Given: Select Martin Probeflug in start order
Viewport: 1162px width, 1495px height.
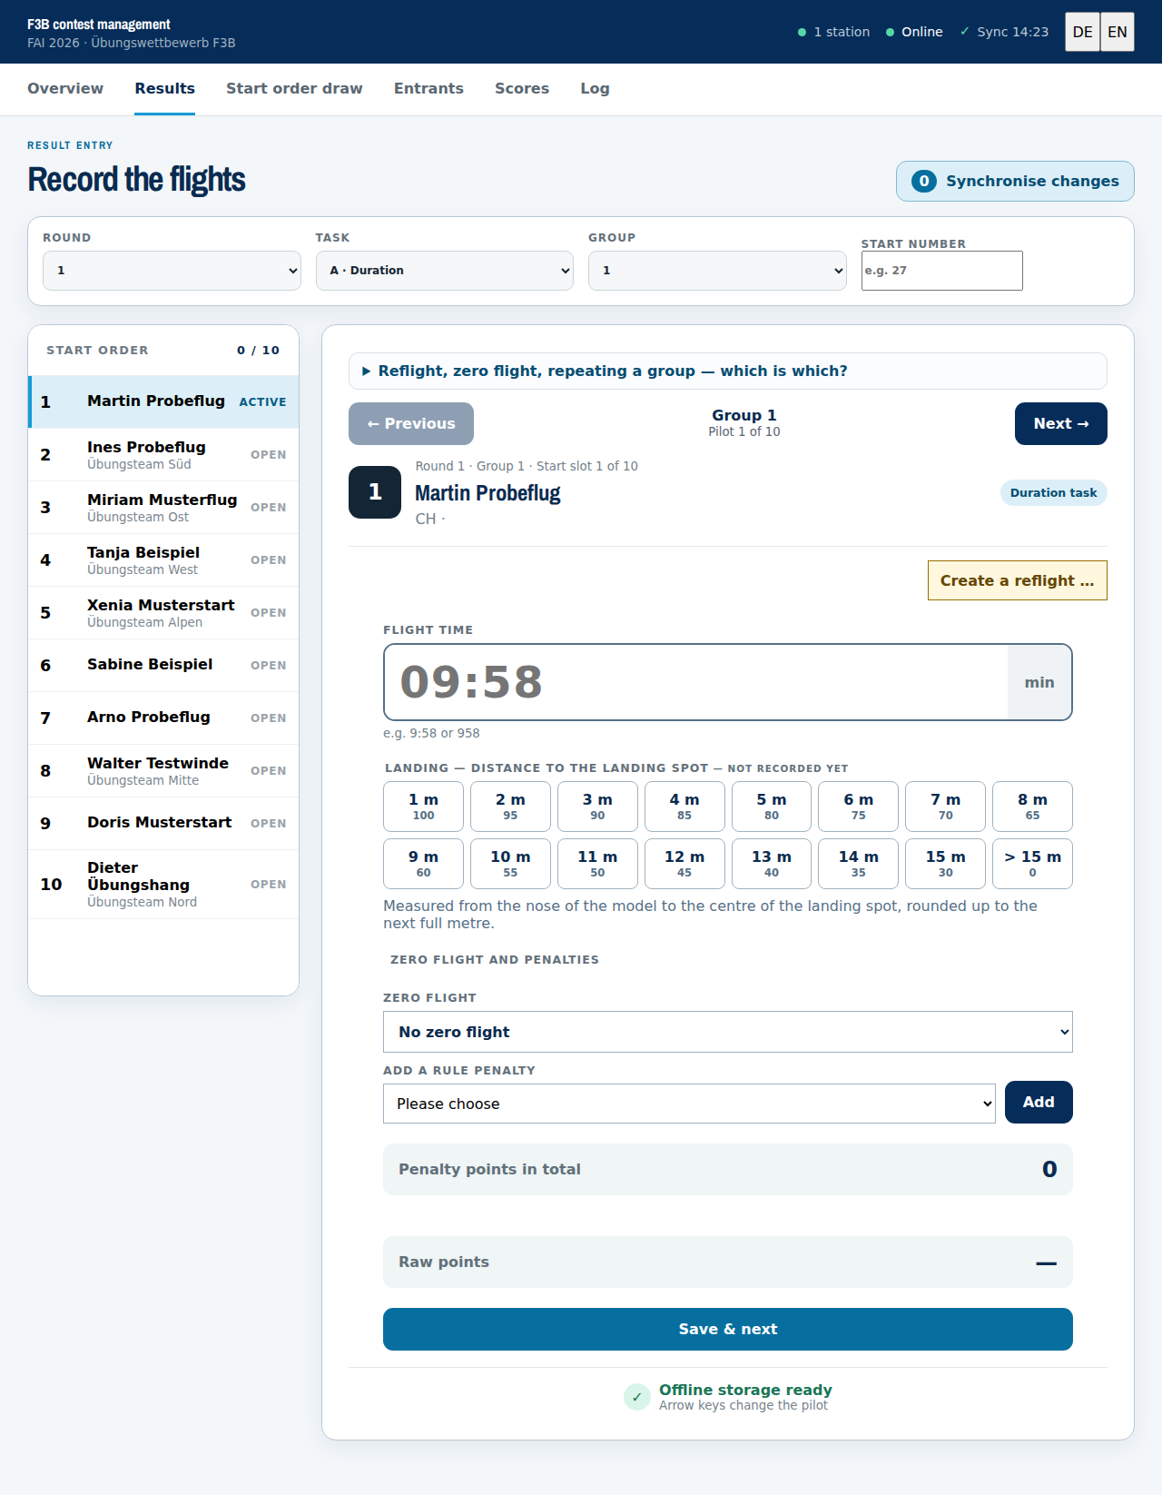Looking at the screenshot, I should (163, 401).
